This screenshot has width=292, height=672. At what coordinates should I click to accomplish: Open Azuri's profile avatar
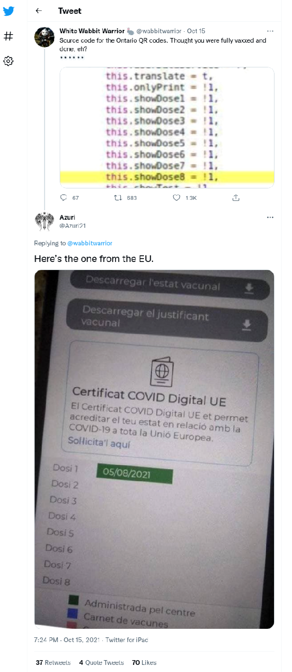click(x=45, y=222)
